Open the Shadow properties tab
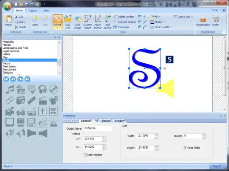 (x=120, y=121)
